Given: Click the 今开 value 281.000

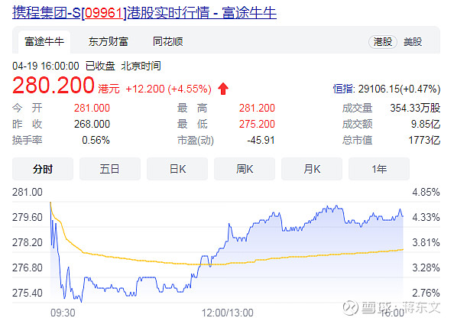Looking at the screenshot, I should 92,108.
